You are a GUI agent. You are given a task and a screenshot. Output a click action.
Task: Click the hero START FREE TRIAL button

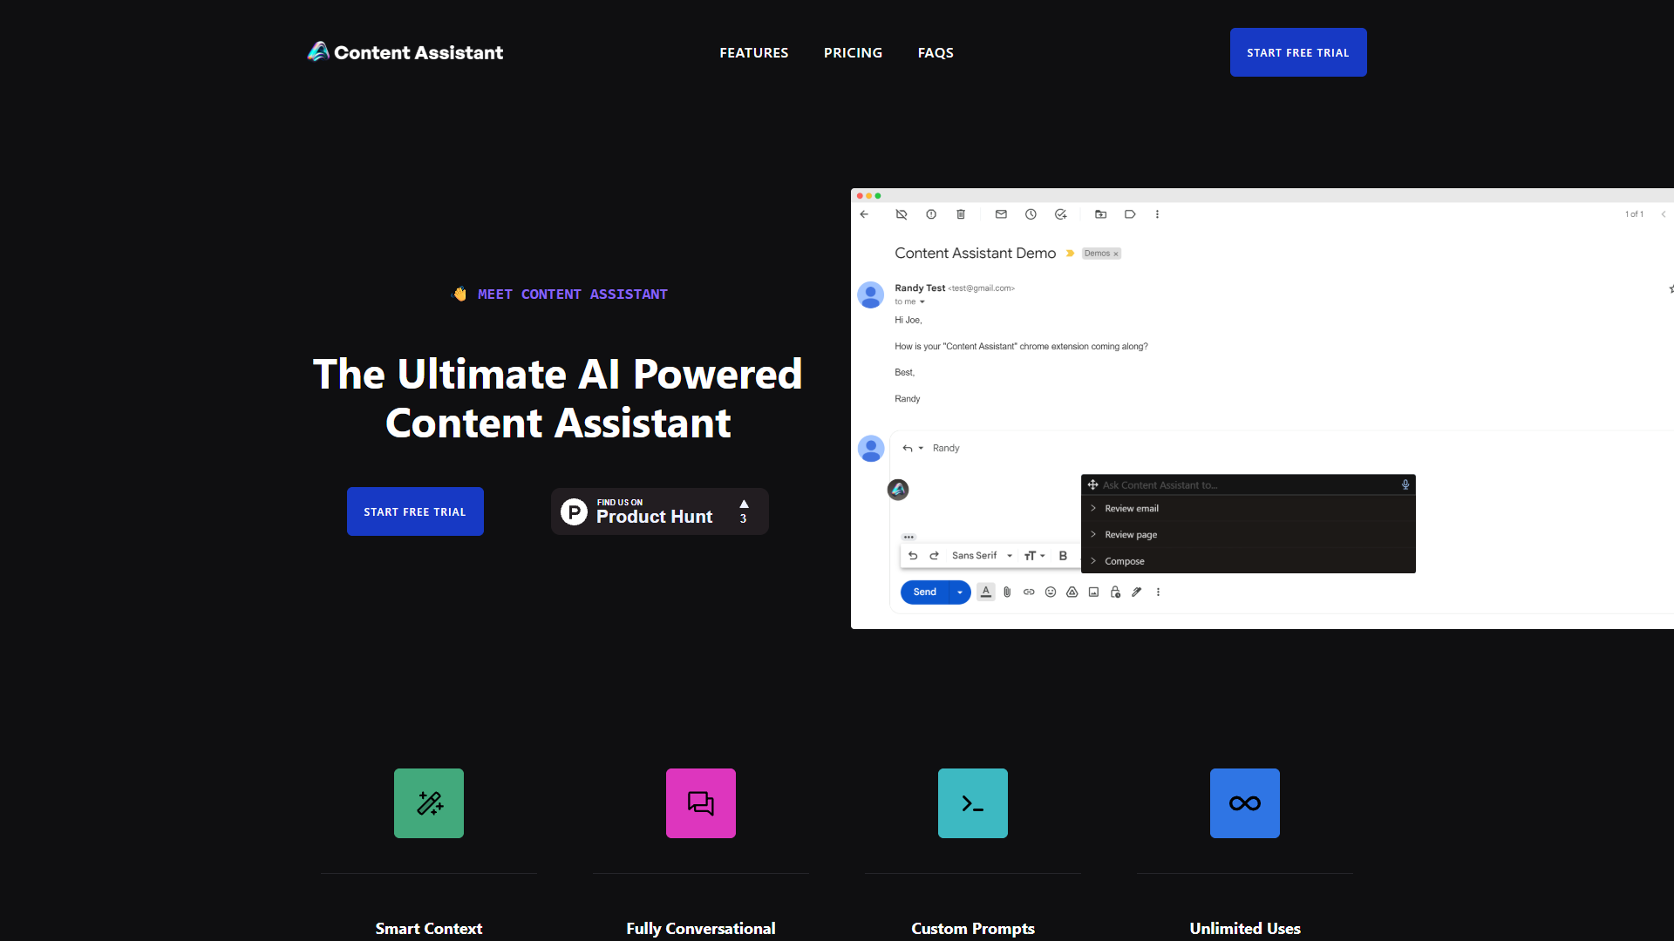[x=415, y=511]
